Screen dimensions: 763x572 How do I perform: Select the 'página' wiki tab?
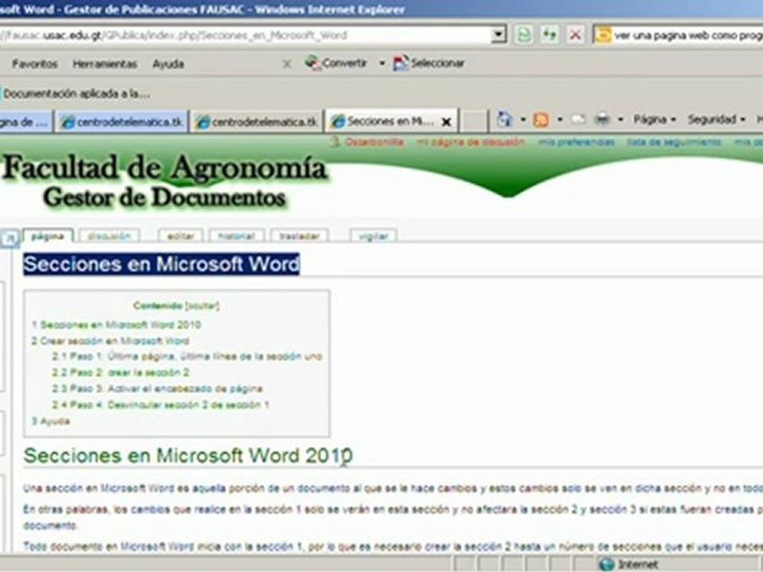point(48,236)
